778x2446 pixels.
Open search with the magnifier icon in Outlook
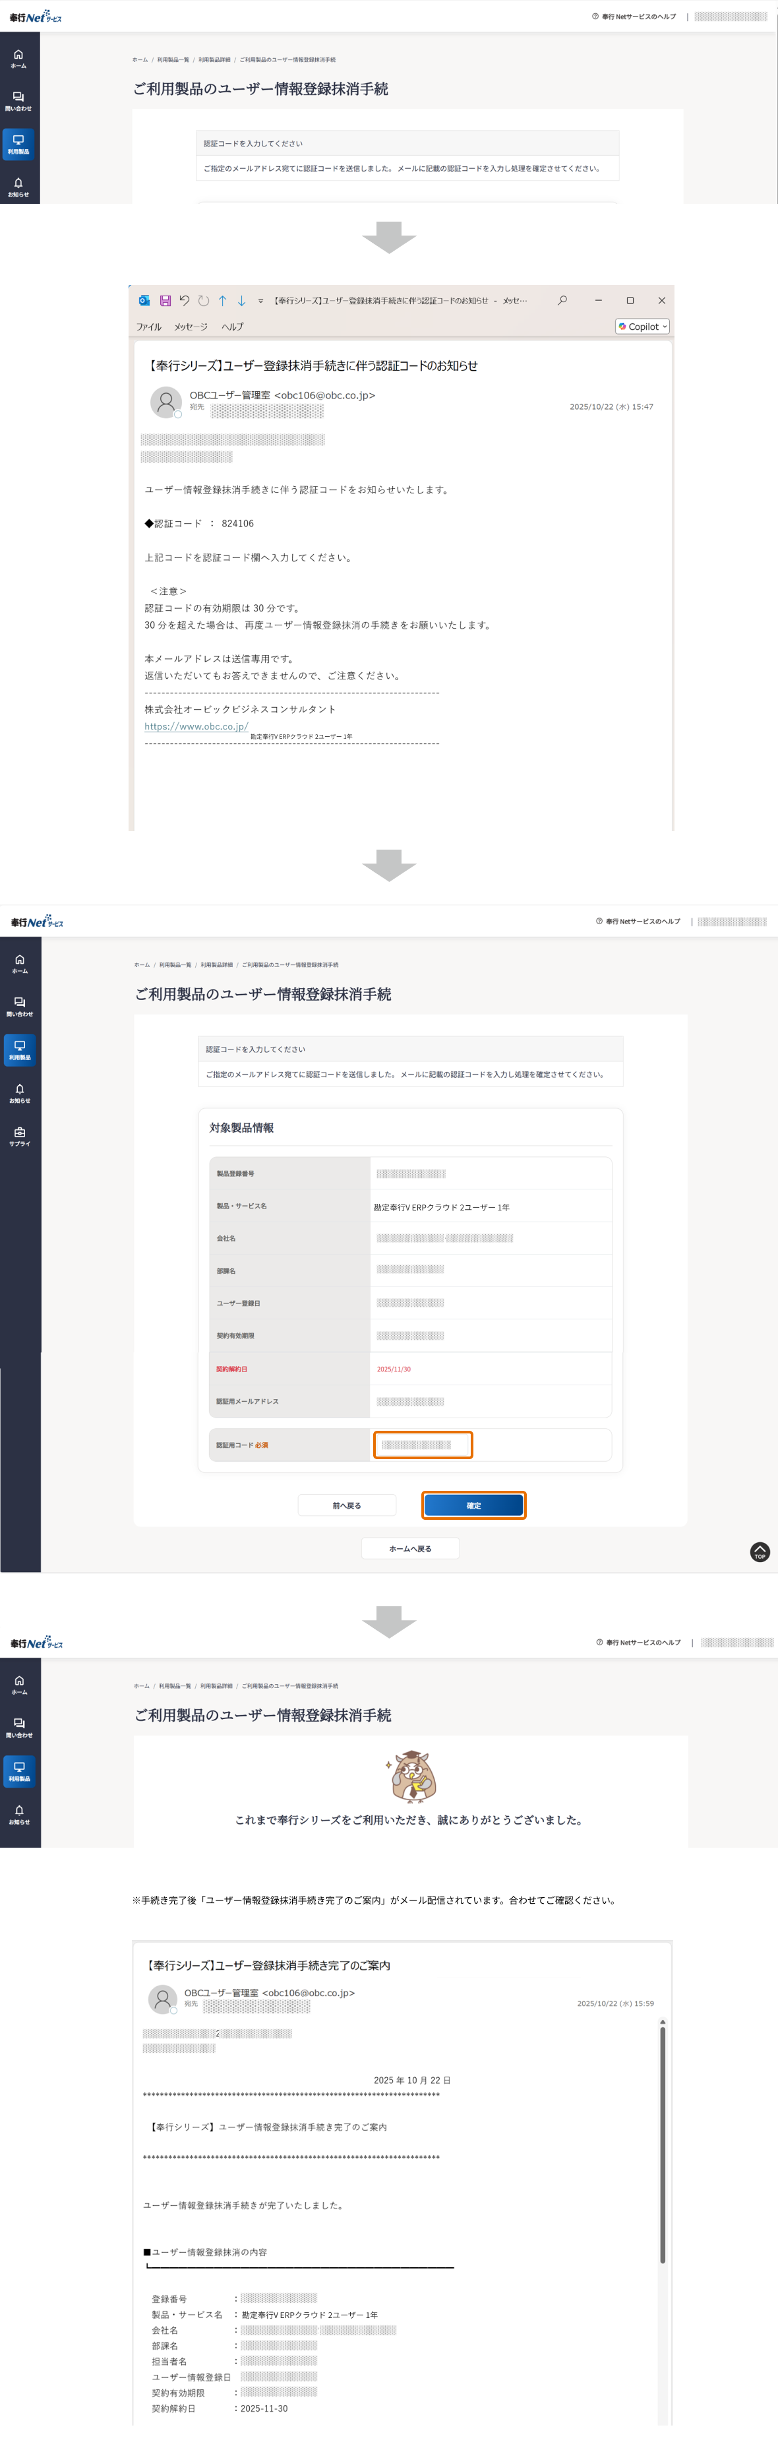[562, 300]
